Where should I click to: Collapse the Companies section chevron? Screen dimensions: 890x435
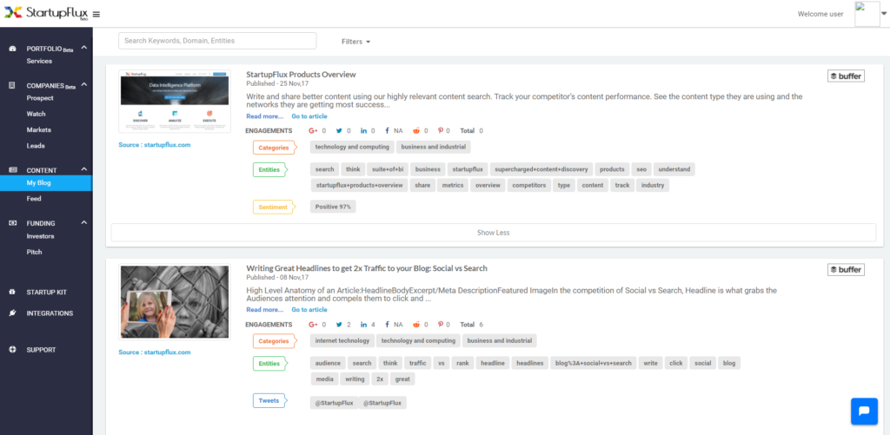[x=84, y=85]
